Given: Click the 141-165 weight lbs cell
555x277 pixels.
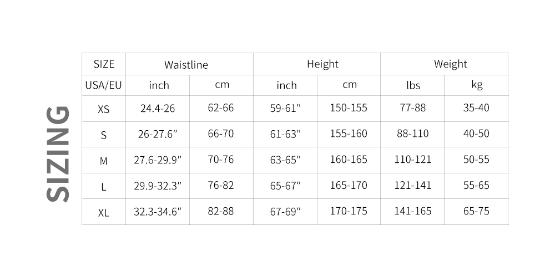Looking at the screenshot, I should pos(413,211).
